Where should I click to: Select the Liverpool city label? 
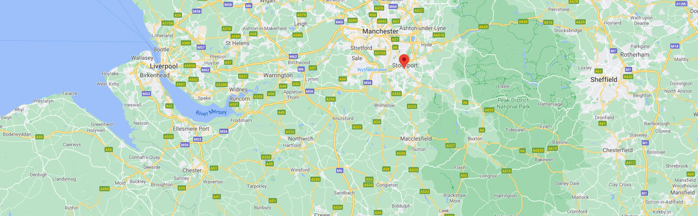click(x=164, y=66)
